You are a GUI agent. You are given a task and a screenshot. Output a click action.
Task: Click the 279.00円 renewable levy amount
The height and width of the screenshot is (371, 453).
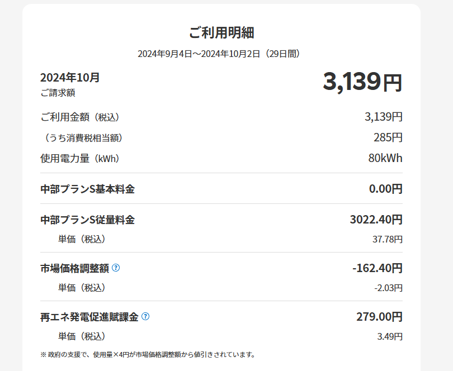coord(379,317)
